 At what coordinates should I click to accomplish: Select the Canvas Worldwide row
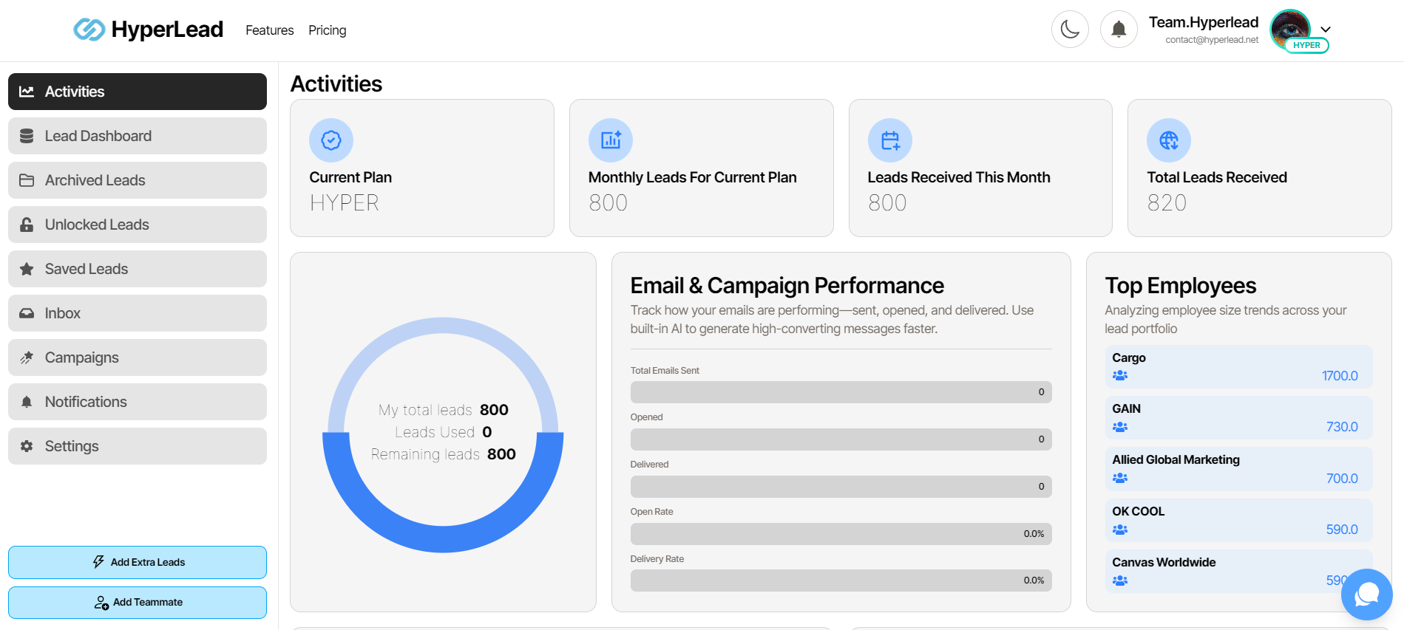pos(1238,572)
